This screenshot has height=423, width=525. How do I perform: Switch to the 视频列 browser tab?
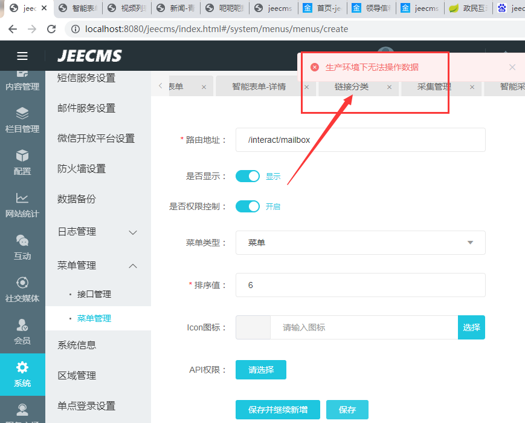tap(127, 8)
